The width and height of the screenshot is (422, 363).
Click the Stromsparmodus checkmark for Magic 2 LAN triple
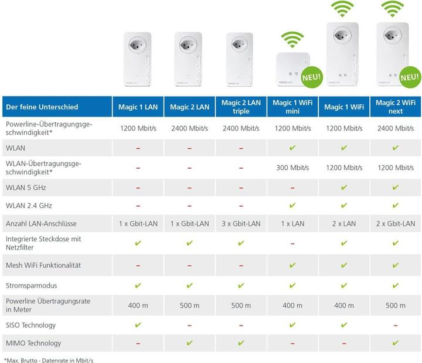241,285
